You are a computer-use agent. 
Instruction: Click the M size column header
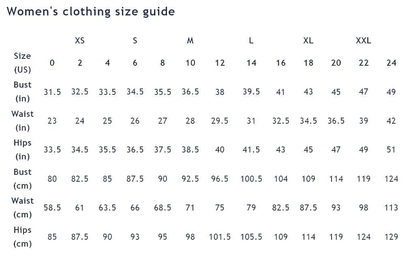[190, 41]
